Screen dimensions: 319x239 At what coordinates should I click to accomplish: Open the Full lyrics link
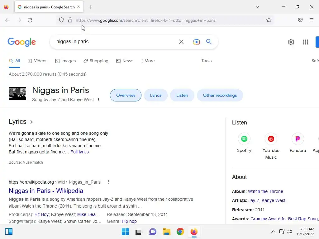(79, 152)
